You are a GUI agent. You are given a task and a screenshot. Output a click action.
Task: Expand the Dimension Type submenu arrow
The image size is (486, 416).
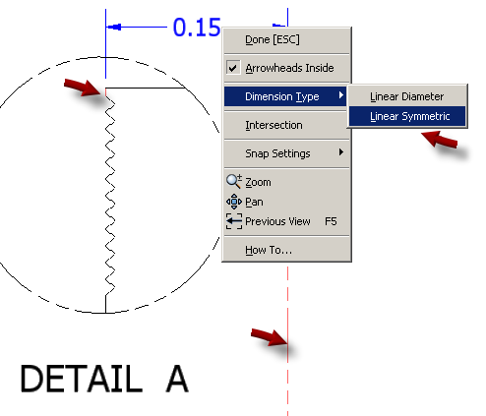click(341, 95)
